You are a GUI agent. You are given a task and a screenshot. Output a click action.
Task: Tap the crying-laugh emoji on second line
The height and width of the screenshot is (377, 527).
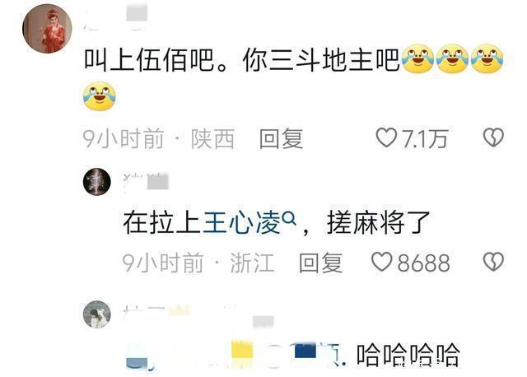100,95
